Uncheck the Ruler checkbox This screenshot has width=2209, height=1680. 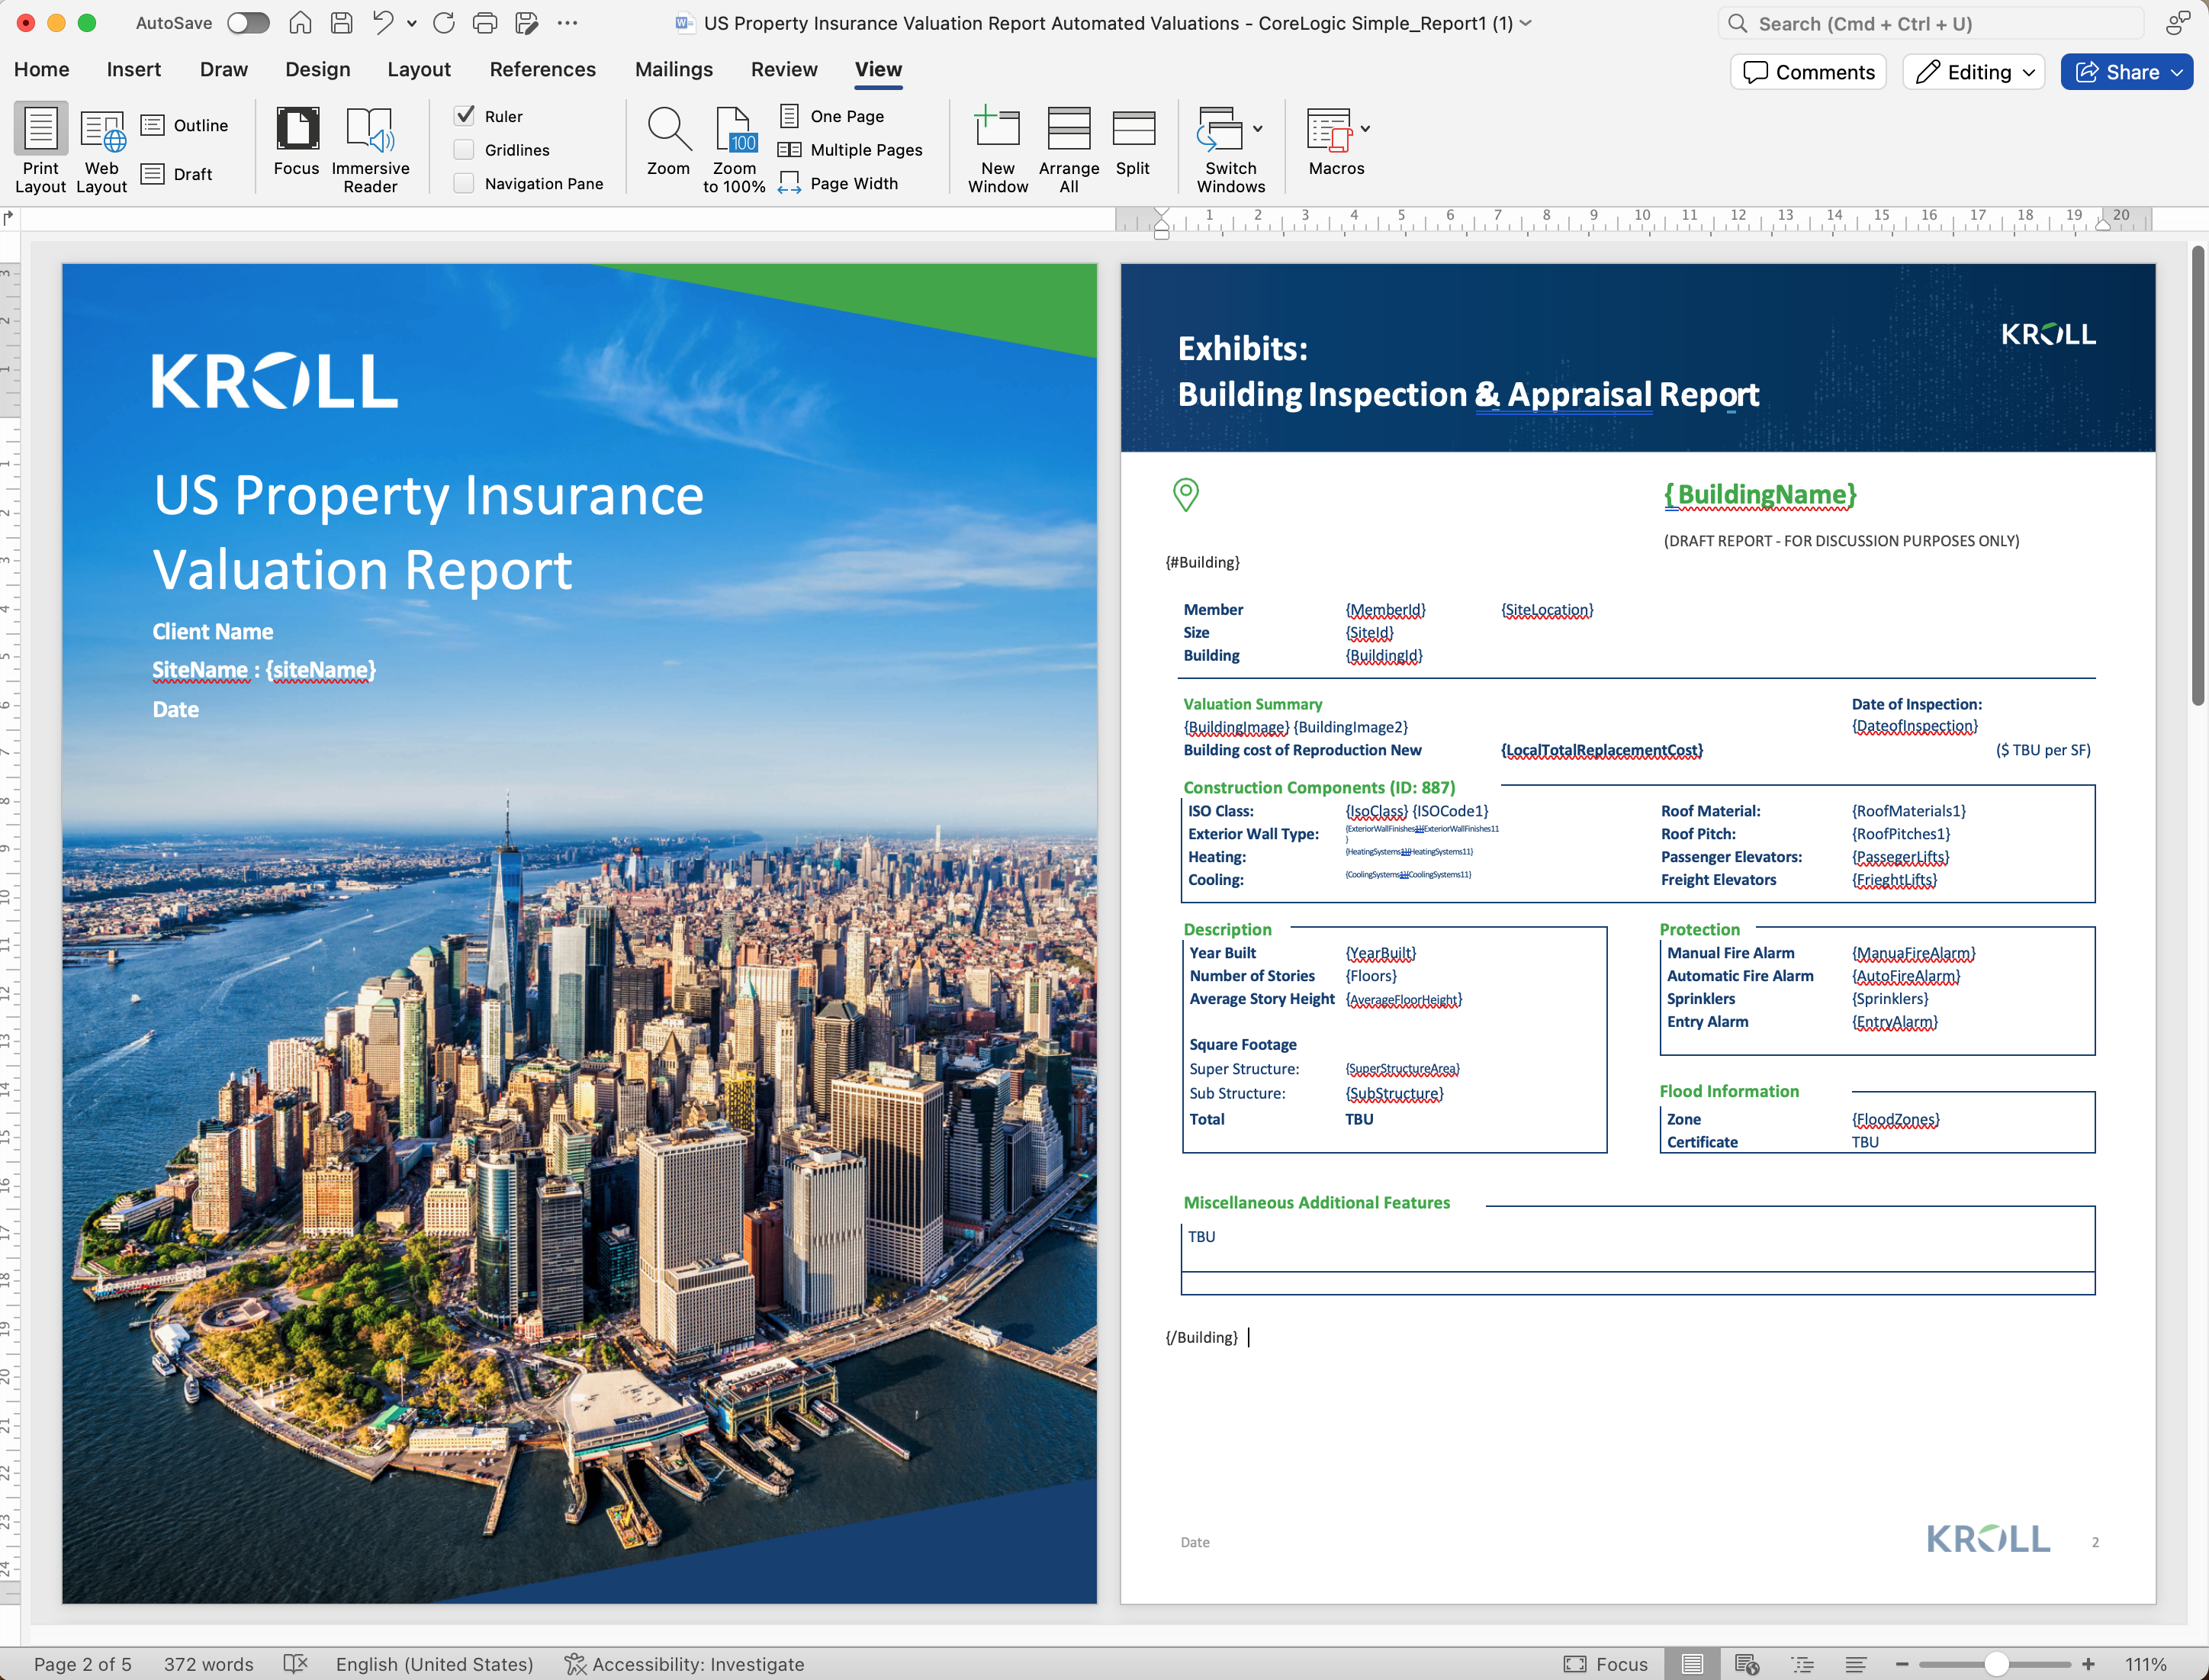tap(465, 116)
